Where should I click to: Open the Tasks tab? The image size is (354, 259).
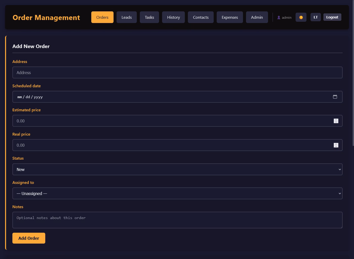[149, 17]
